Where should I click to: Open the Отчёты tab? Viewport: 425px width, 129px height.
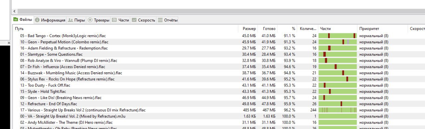[x=168, y=20]
